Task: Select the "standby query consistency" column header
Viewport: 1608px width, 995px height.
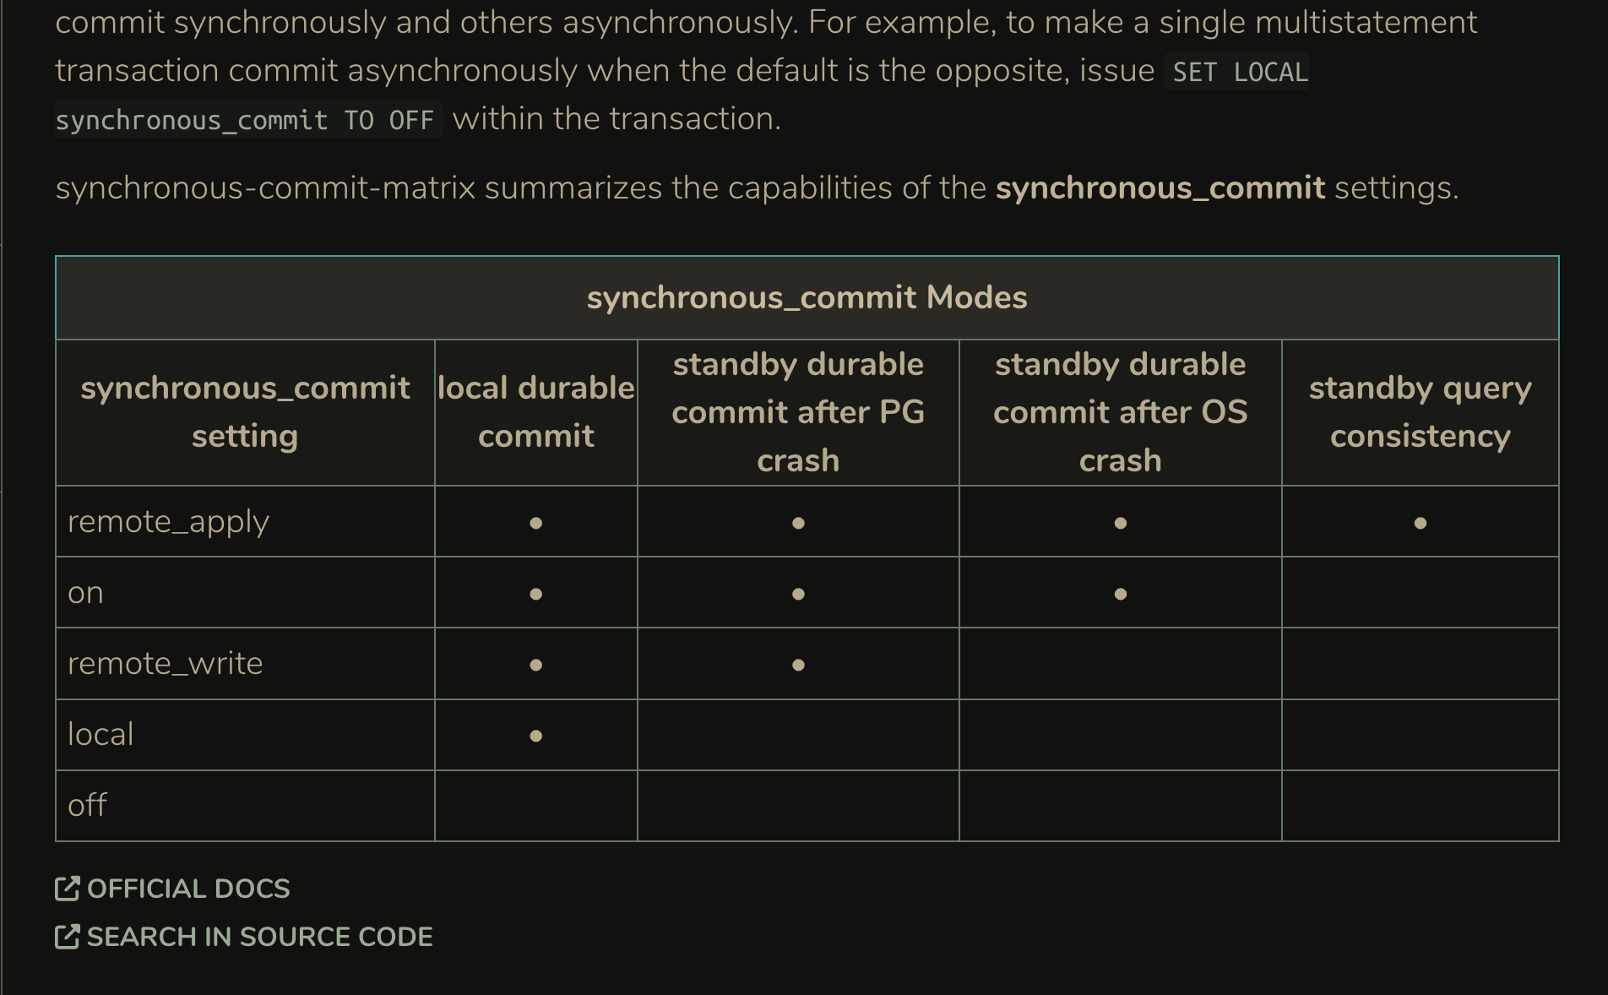Action: pos(1420,412)
